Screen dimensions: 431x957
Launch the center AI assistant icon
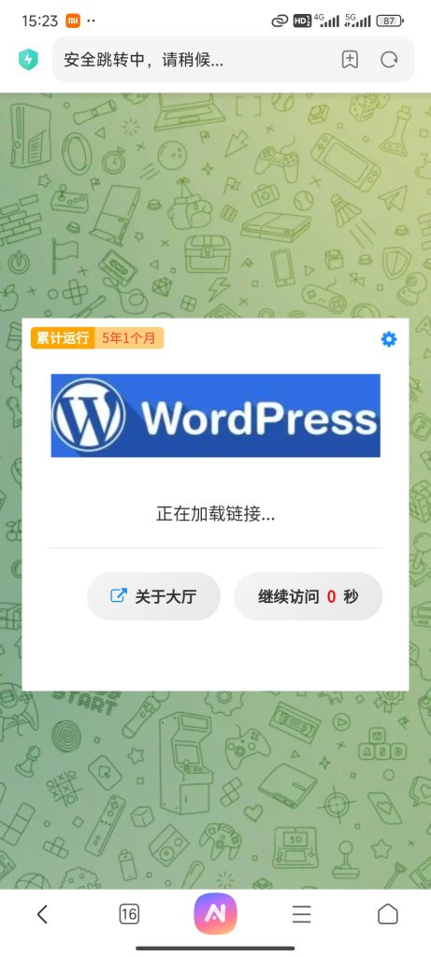tap(215, 913)
